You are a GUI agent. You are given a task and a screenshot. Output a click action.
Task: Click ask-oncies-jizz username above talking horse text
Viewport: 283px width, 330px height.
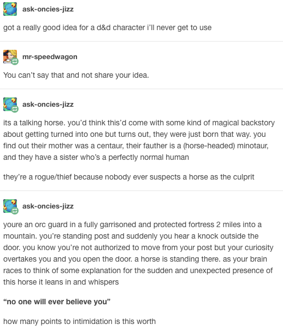pyautogui.click(x=48, y=105)
